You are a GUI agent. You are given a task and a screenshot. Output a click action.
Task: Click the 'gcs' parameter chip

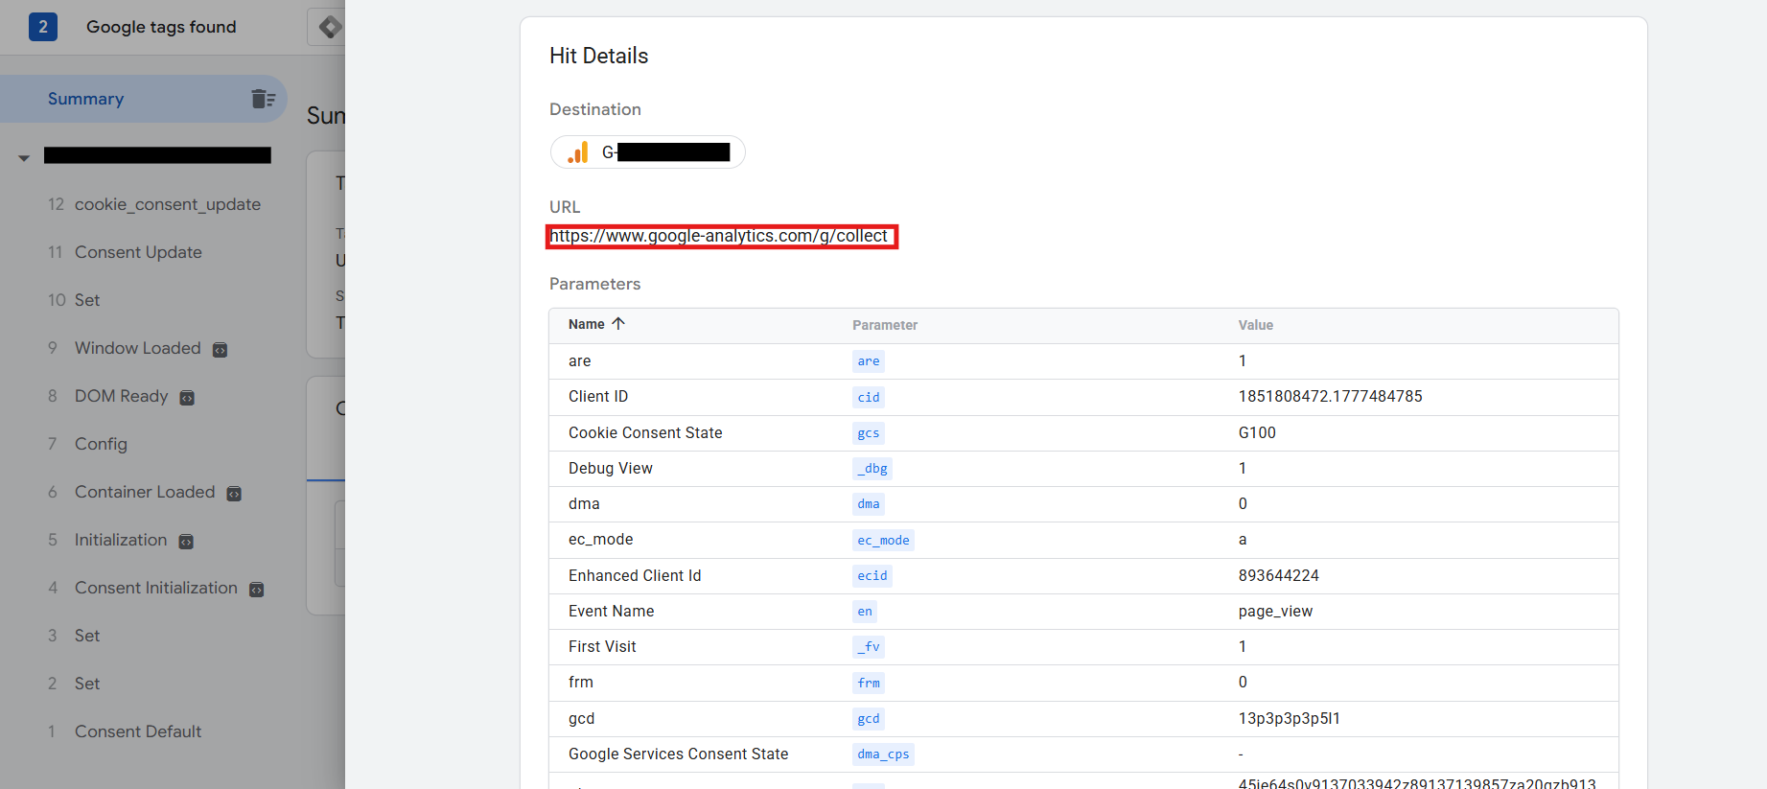[869, 433]
